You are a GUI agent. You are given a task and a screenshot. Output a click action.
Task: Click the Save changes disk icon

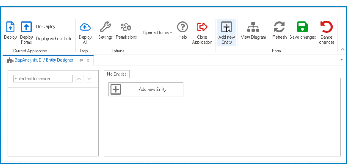coord(302,27)
